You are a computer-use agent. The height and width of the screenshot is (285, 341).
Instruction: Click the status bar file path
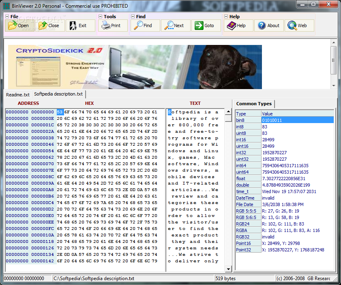pyautogui.click(x=94, y=279)
